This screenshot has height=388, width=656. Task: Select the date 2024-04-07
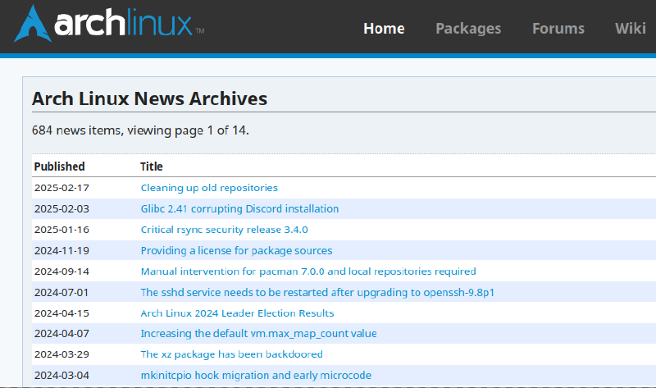62,334
